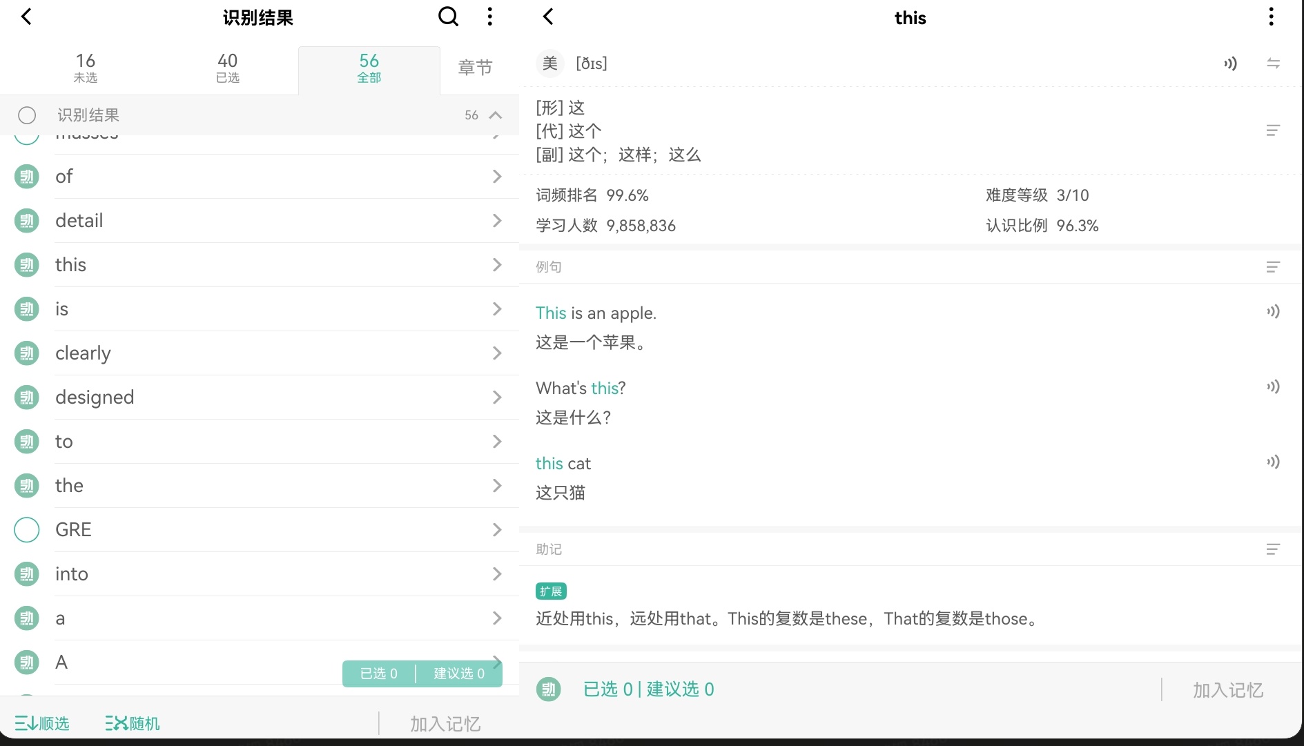1304x746 pixels.
Task: Deselect the word 'clearly' in the list
Action: point(27,353)
